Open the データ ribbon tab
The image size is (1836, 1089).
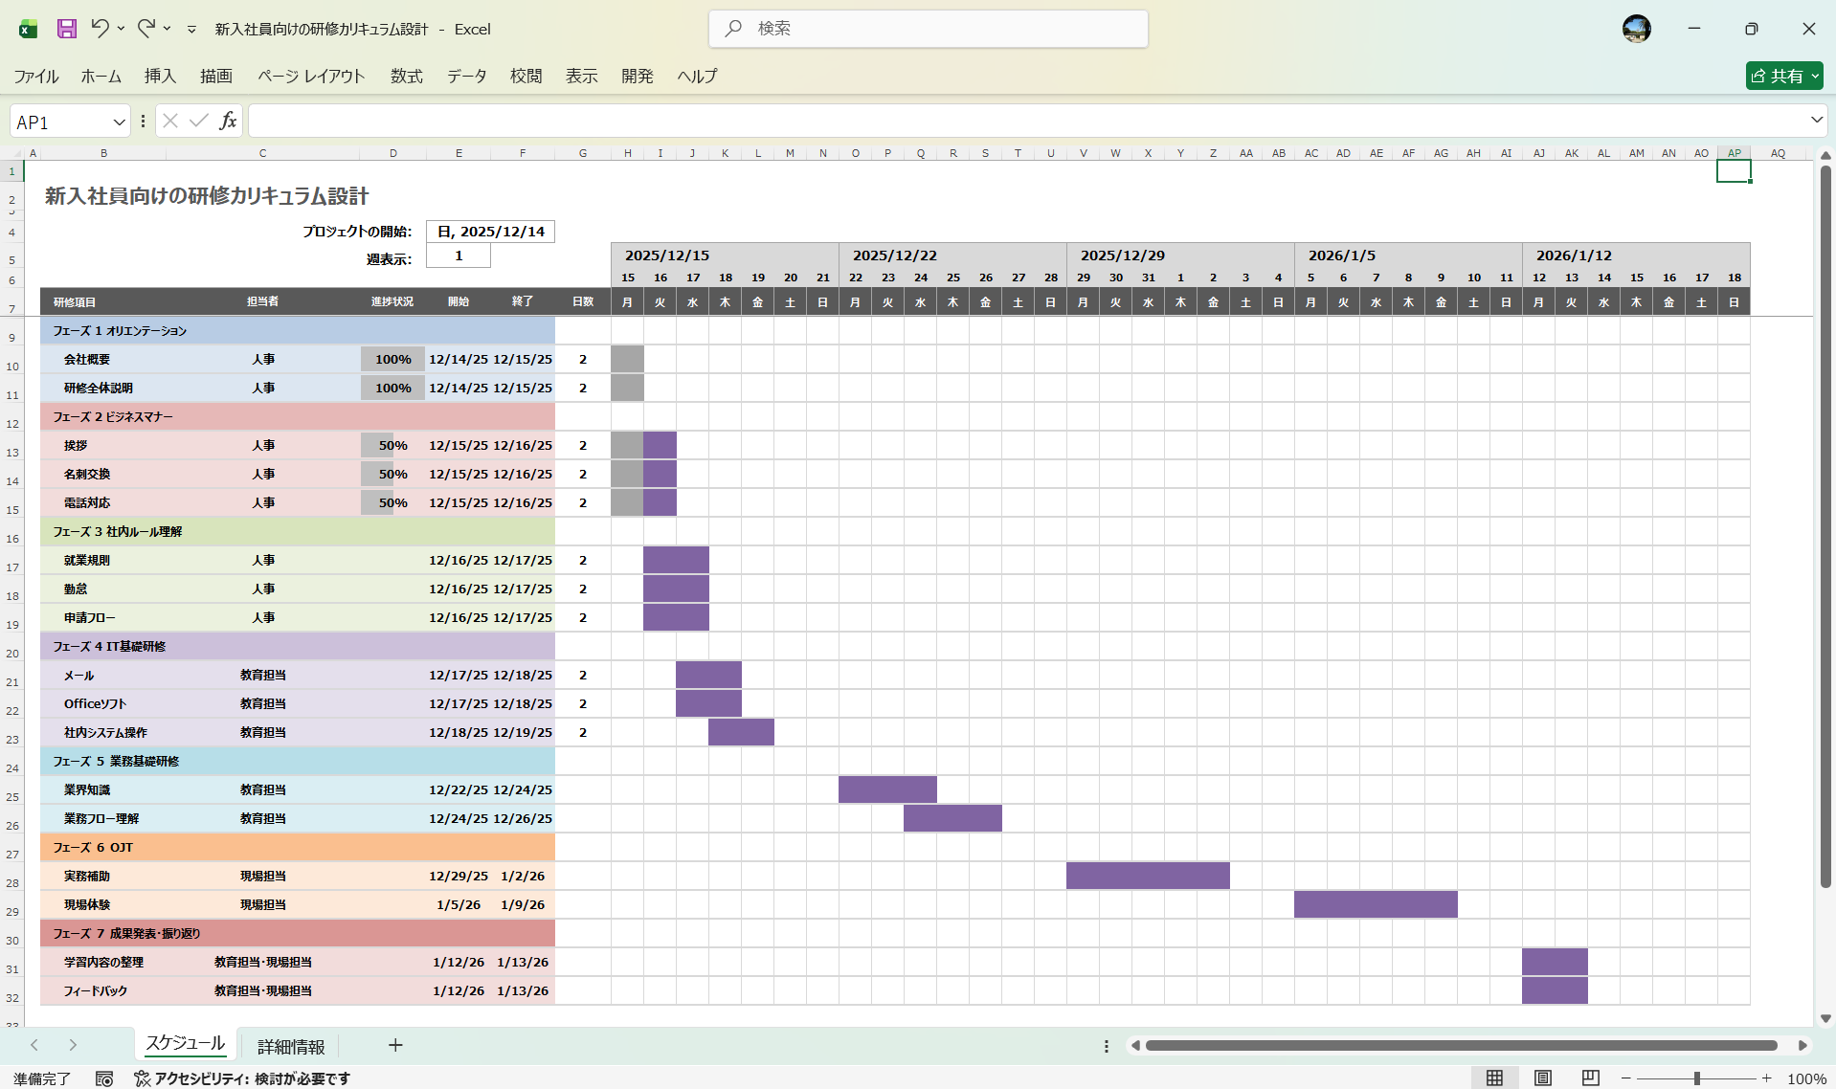click(x=466, y=76)
